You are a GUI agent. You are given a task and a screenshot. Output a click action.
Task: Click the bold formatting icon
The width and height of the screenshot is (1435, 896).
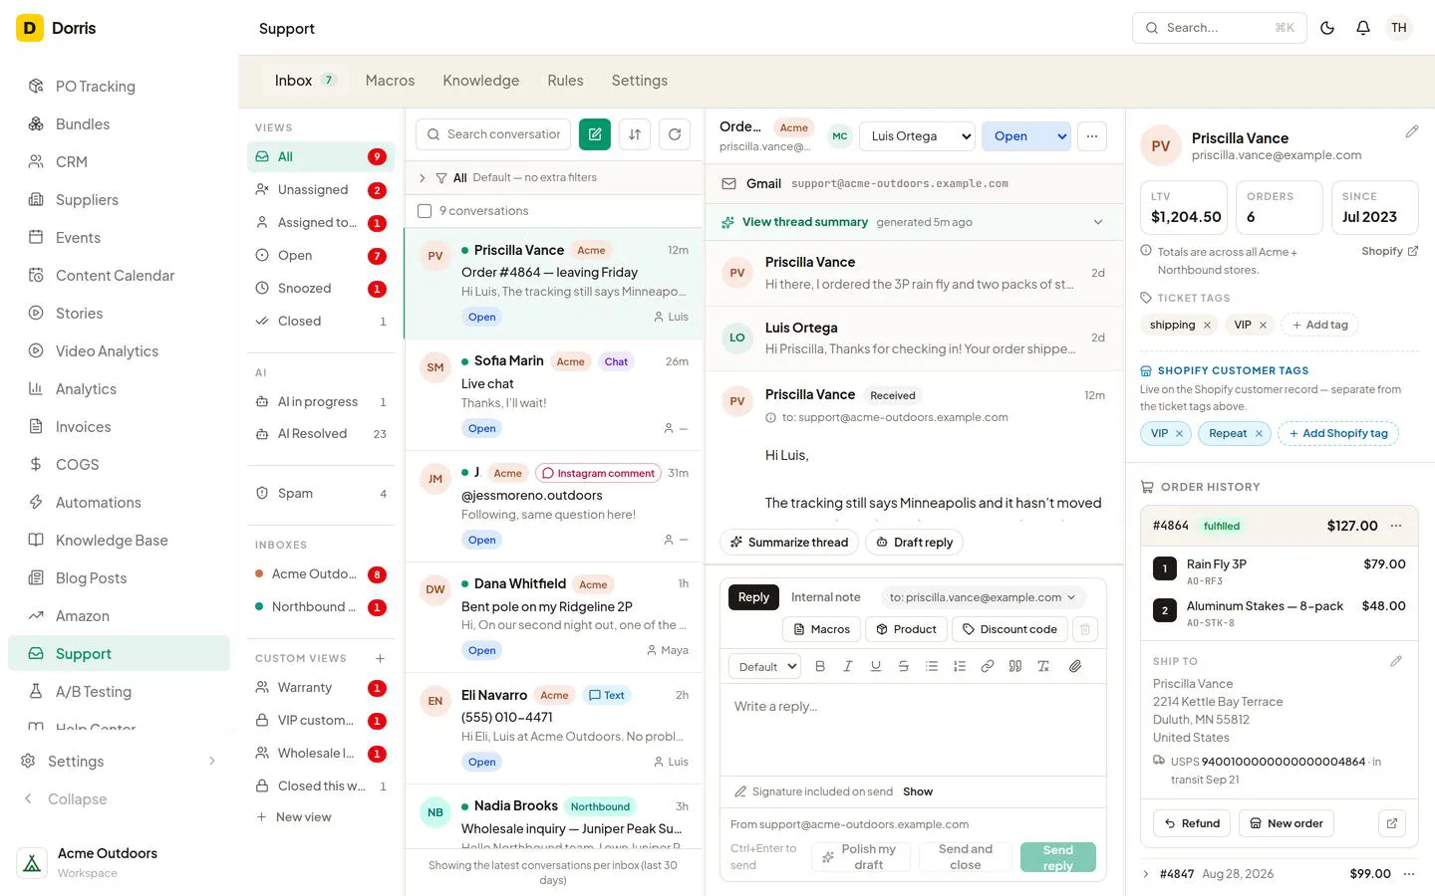point(820,666)
